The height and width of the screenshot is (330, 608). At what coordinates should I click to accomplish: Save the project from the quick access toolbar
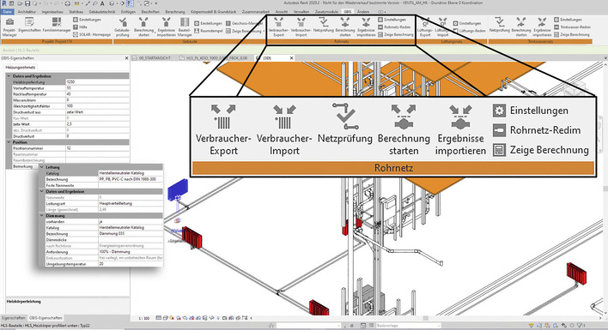27,3
